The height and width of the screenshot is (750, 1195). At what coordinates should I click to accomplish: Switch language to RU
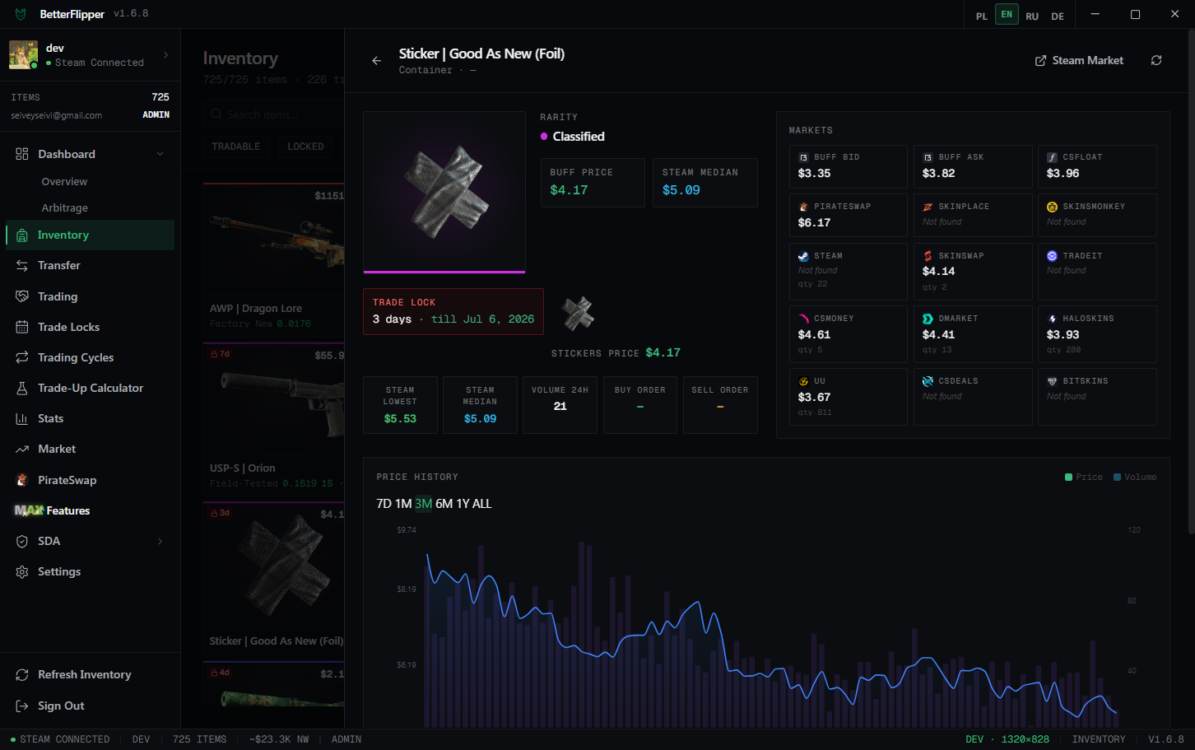coord(1032,16)
